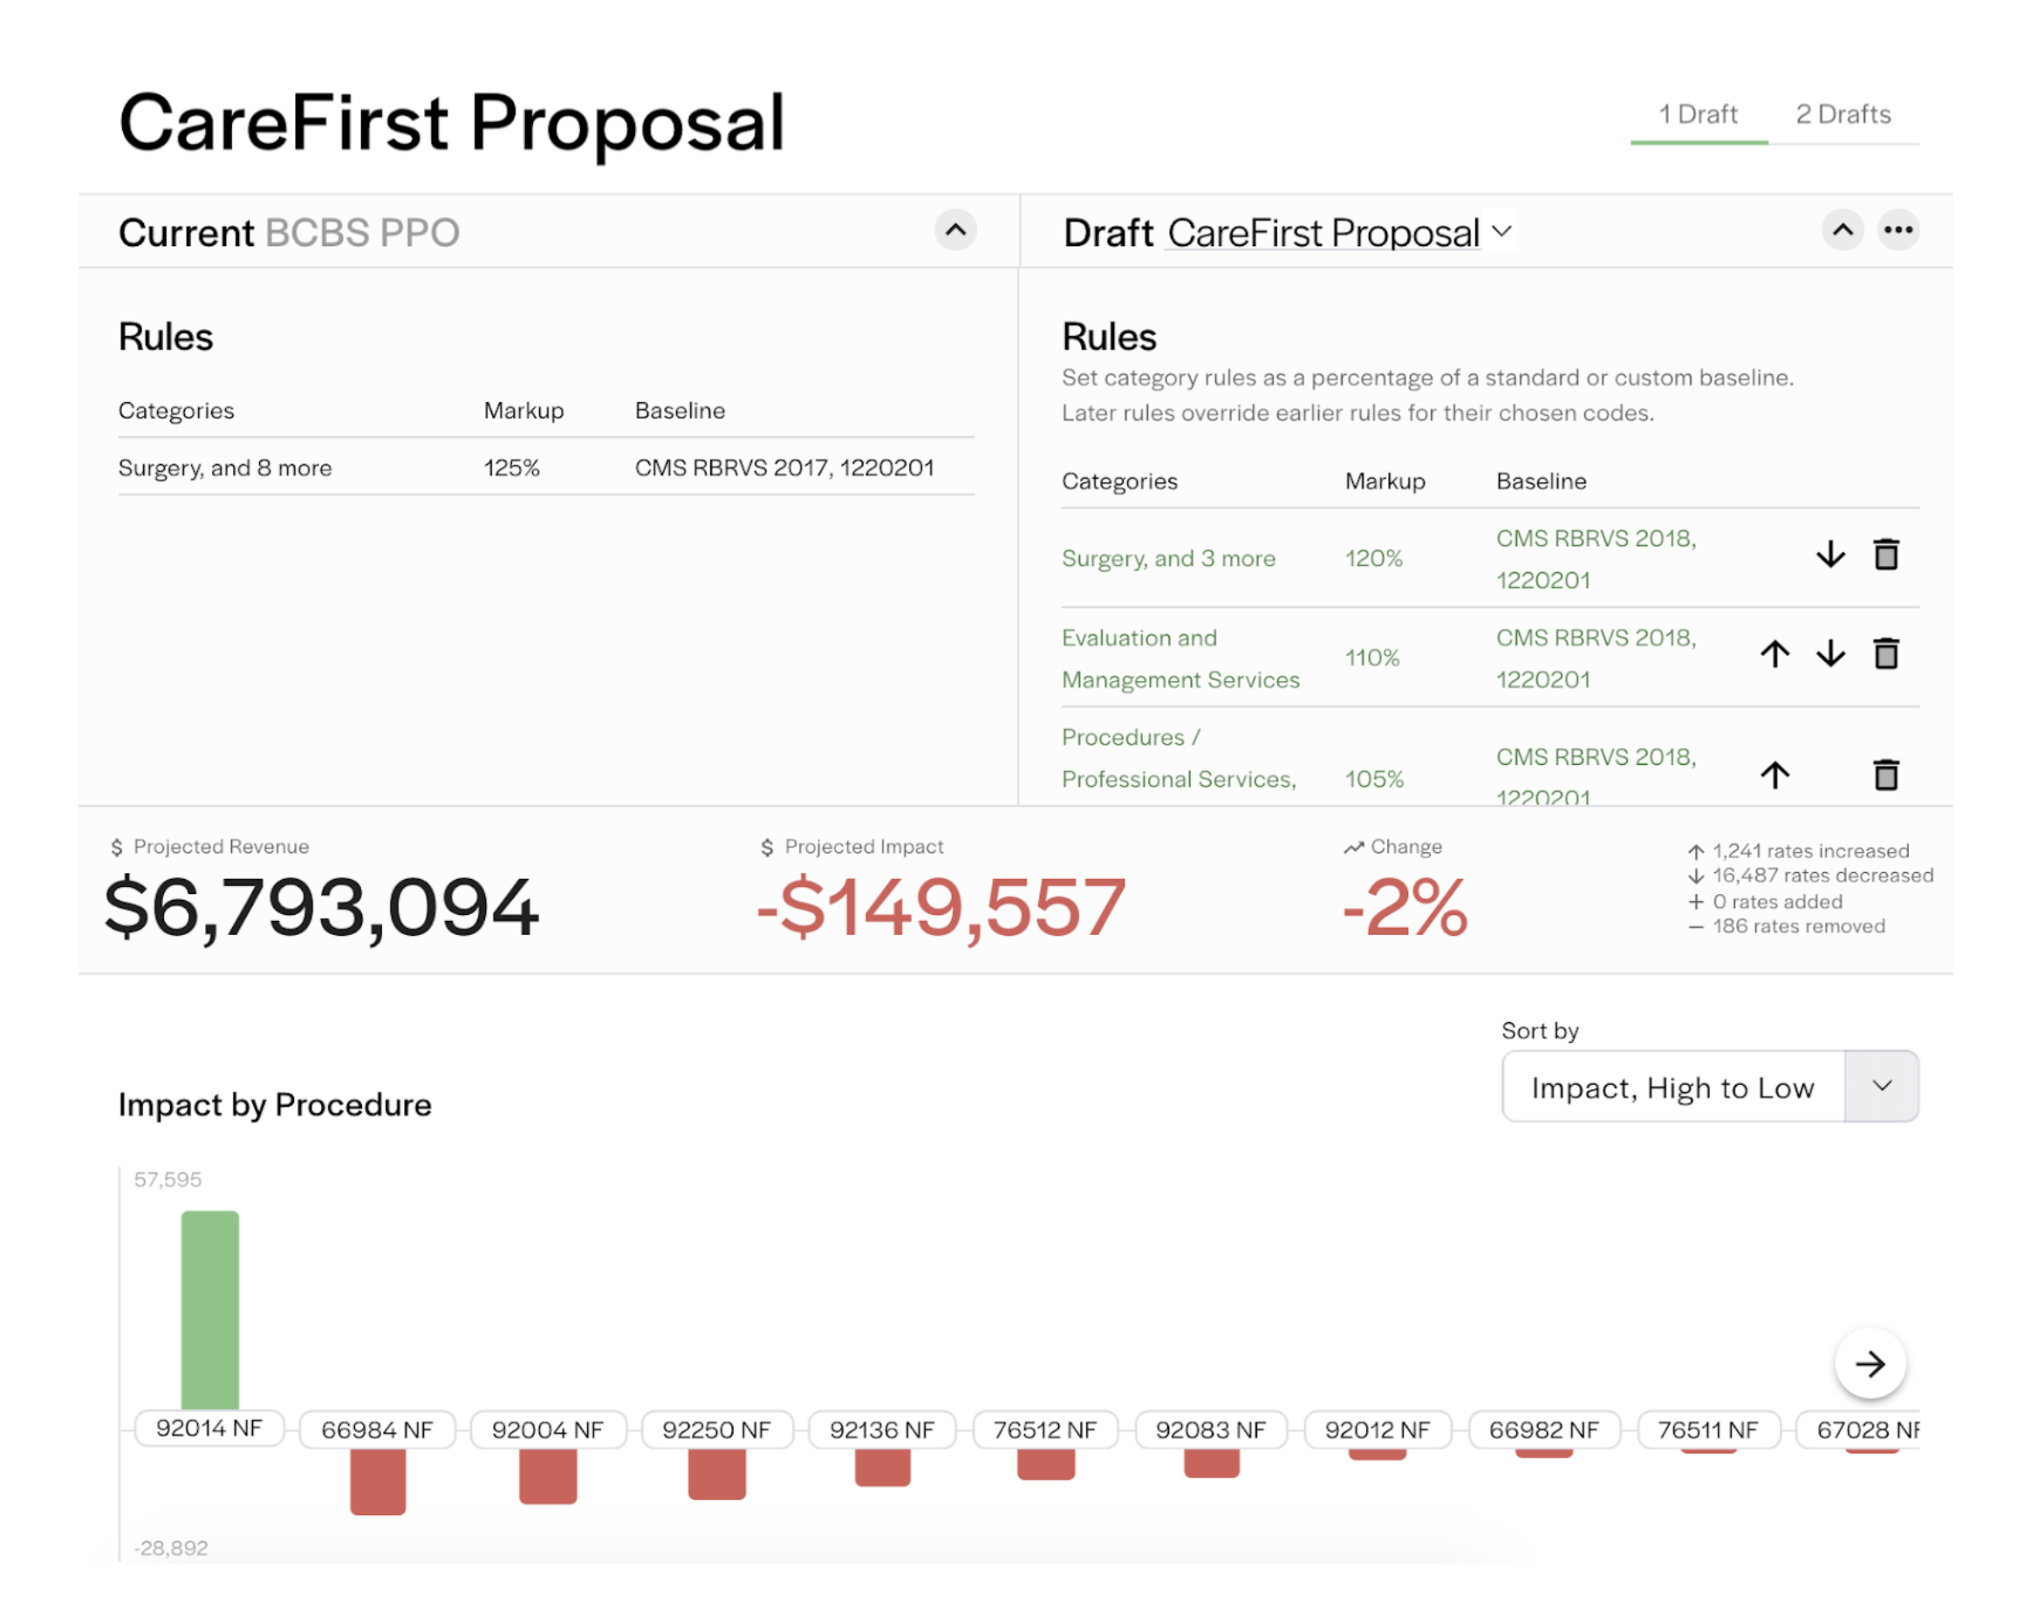Edit the 110% markup value

tap(1371, 658)
